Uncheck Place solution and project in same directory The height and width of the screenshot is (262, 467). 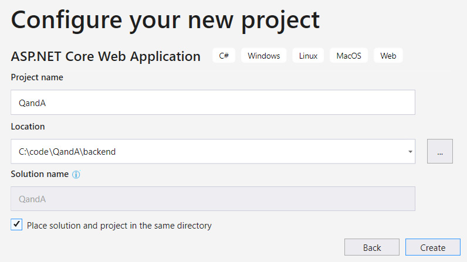tap(16, 224)
